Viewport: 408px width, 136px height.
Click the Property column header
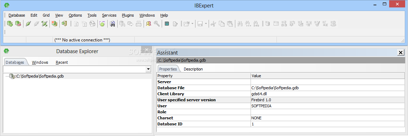(x=204, y=76)
